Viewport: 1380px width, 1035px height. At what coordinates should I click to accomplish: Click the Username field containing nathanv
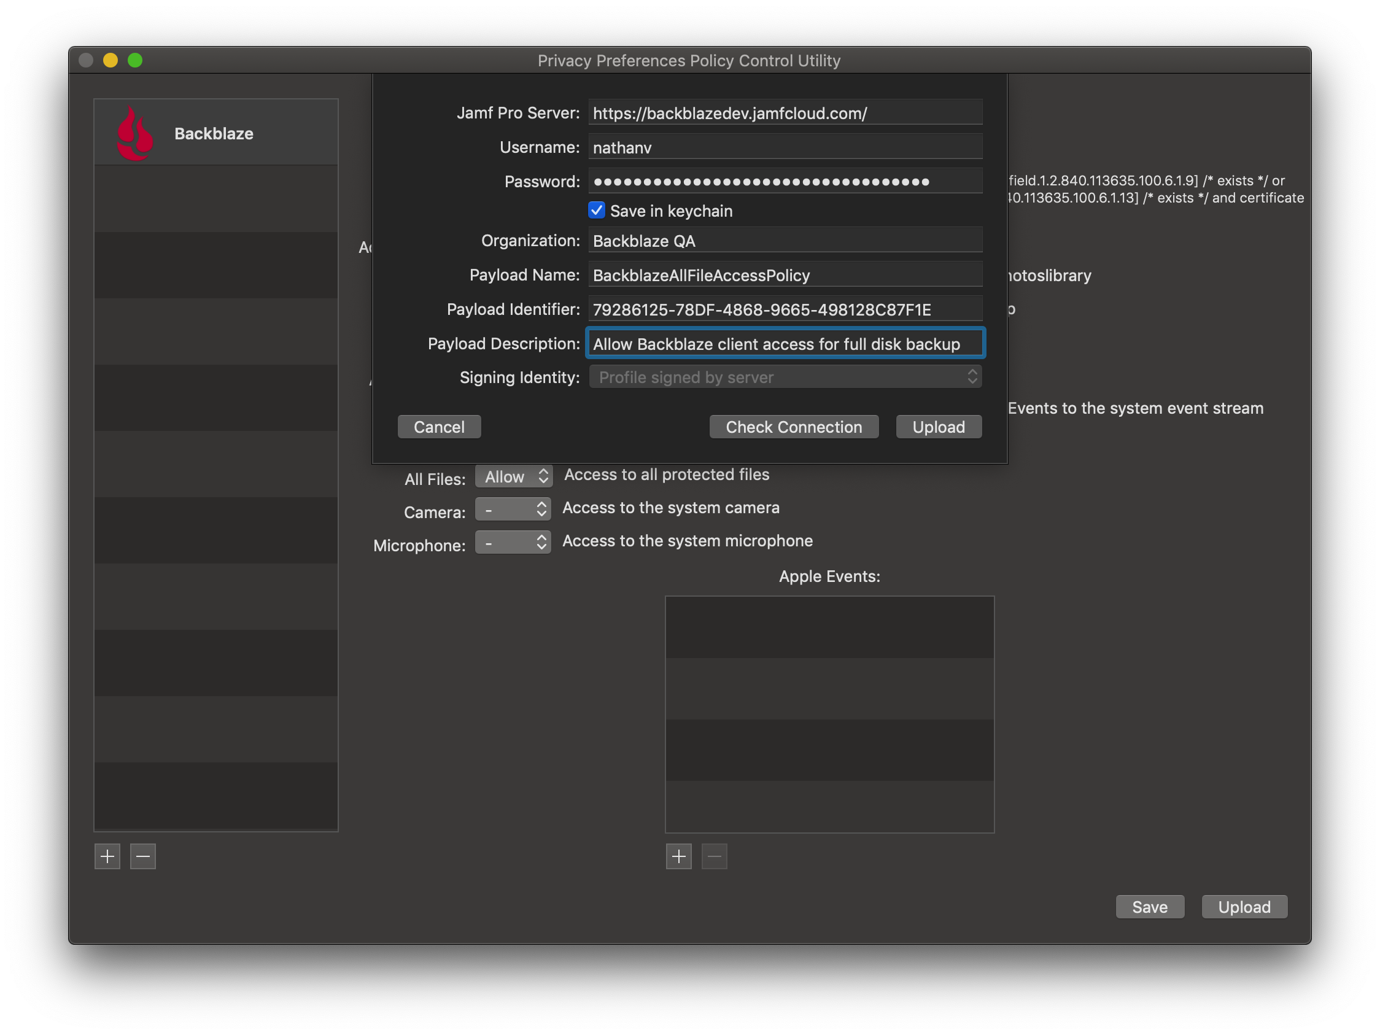click(x=785, y=147)
